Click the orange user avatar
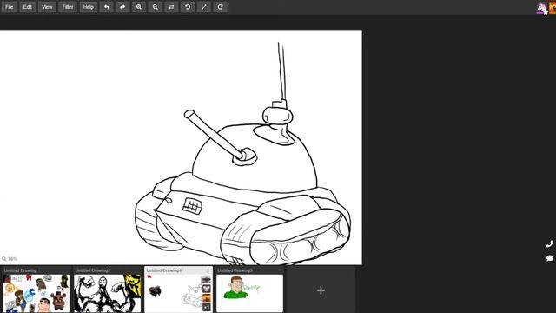This screenshot has height=313, width=556. pyautogui.click(x=553, y=8)
